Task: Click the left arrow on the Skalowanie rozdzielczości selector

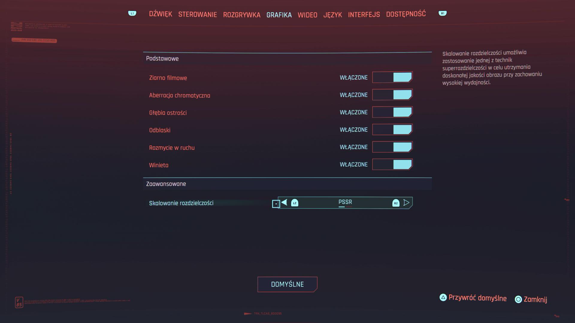Action: pyautogui.click(x=284, y=202)
